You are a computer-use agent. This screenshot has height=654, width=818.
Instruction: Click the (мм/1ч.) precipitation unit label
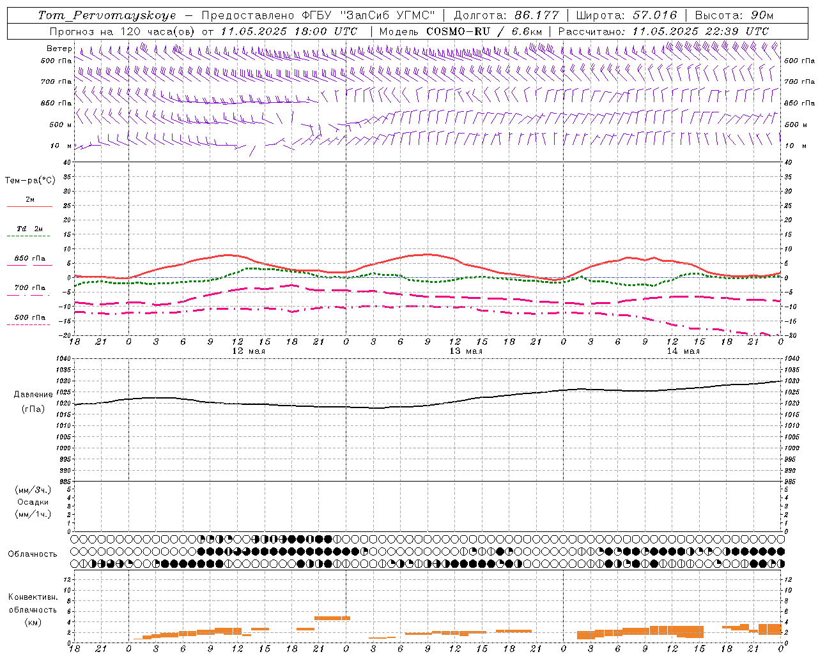[x=33, y=514]
